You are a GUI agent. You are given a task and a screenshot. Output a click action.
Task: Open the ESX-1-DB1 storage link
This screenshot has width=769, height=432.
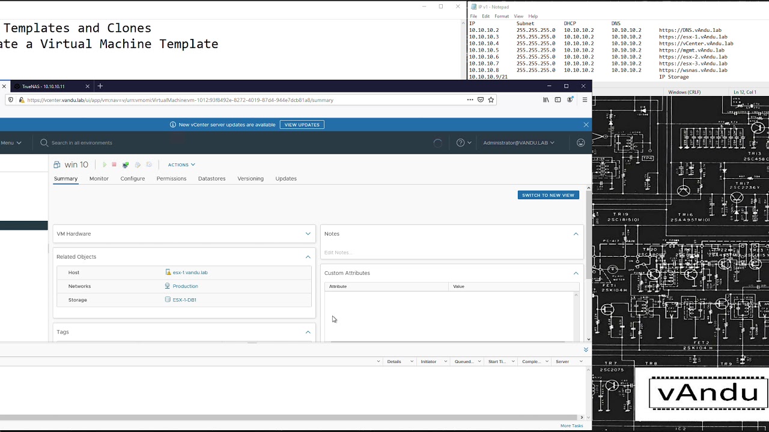(x=184, y=300)
